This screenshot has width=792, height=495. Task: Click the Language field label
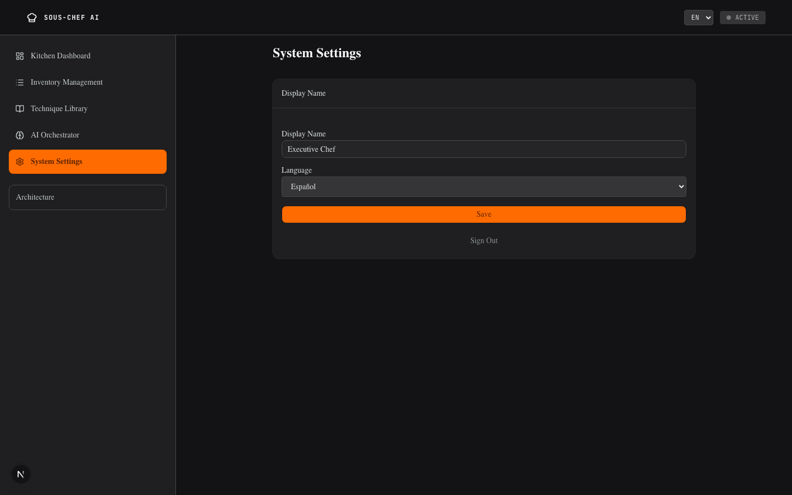tap(296, 170)
